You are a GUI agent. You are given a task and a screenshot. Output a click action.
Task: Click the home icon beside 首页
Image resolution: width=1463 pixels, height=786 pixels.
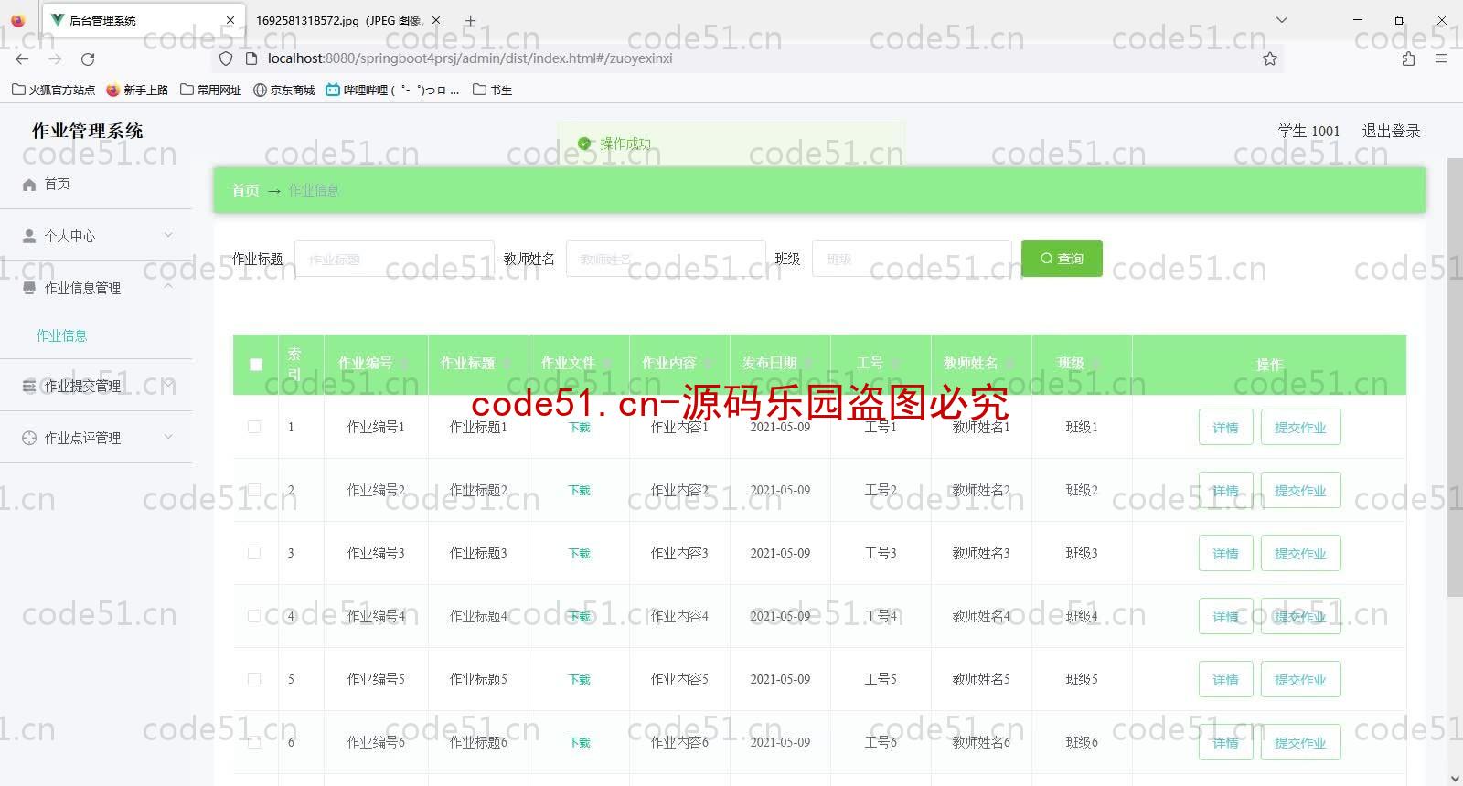pos(29,185)
